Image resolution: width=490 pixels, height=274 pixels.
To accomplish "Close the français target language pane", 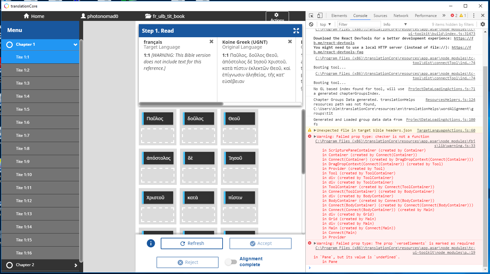I will pos(211,41).
